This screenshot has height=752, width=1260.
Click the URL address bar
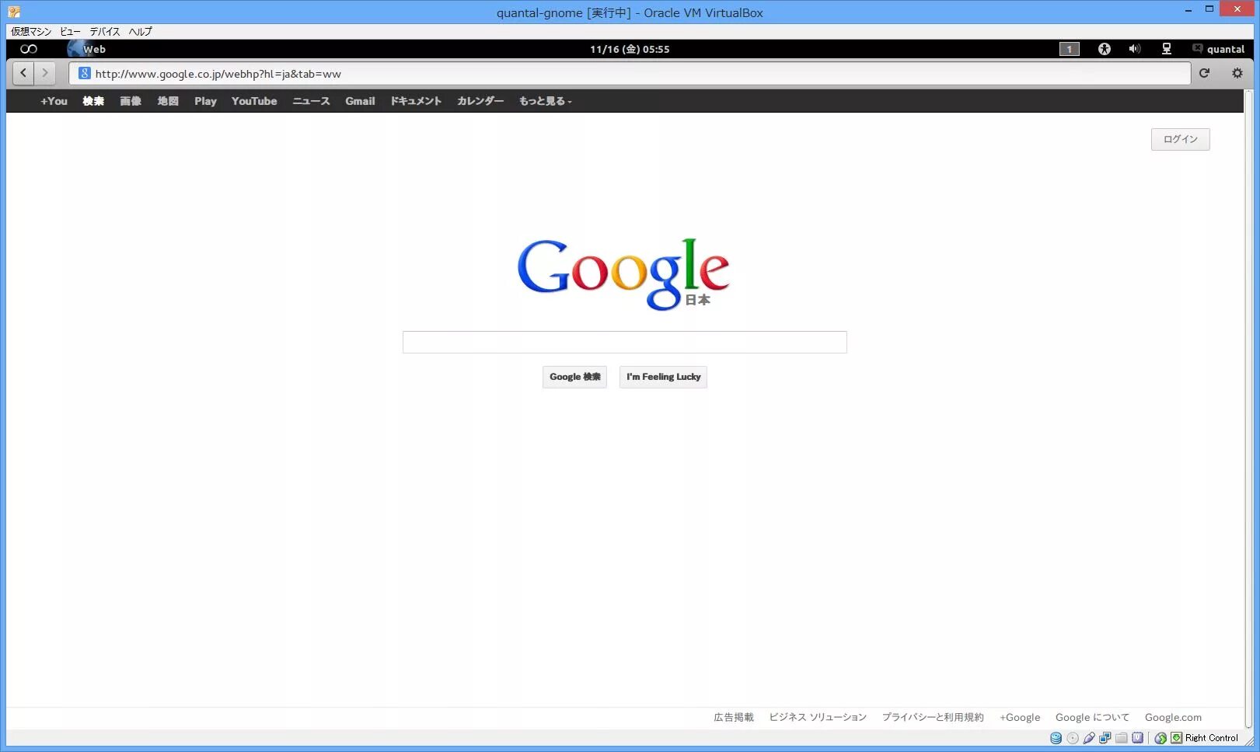pos(630,74)
